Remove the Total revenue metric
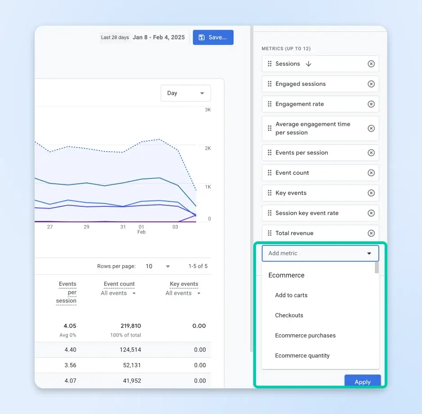Screen dimensions: 422x414 click(371, 233)
